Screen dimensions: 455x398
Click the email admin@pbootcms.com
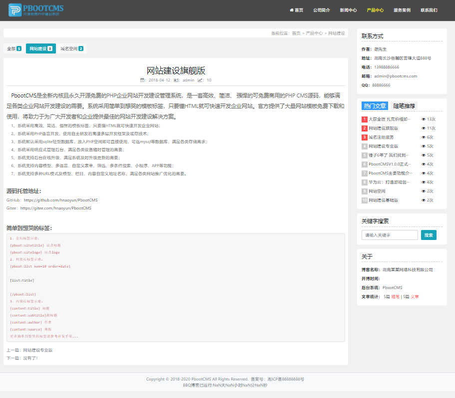click(x=396, y=76)
